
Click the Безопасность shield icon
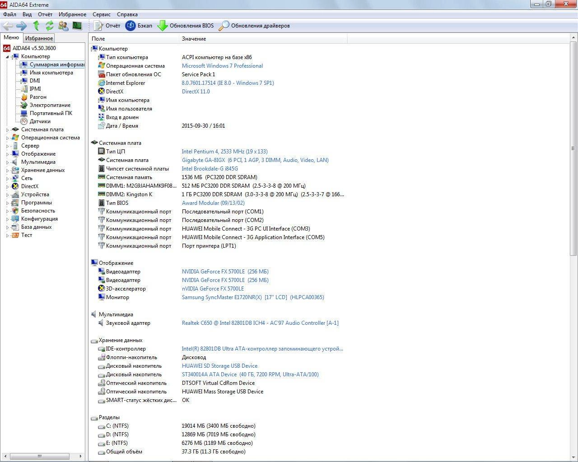tap(15, 211)
